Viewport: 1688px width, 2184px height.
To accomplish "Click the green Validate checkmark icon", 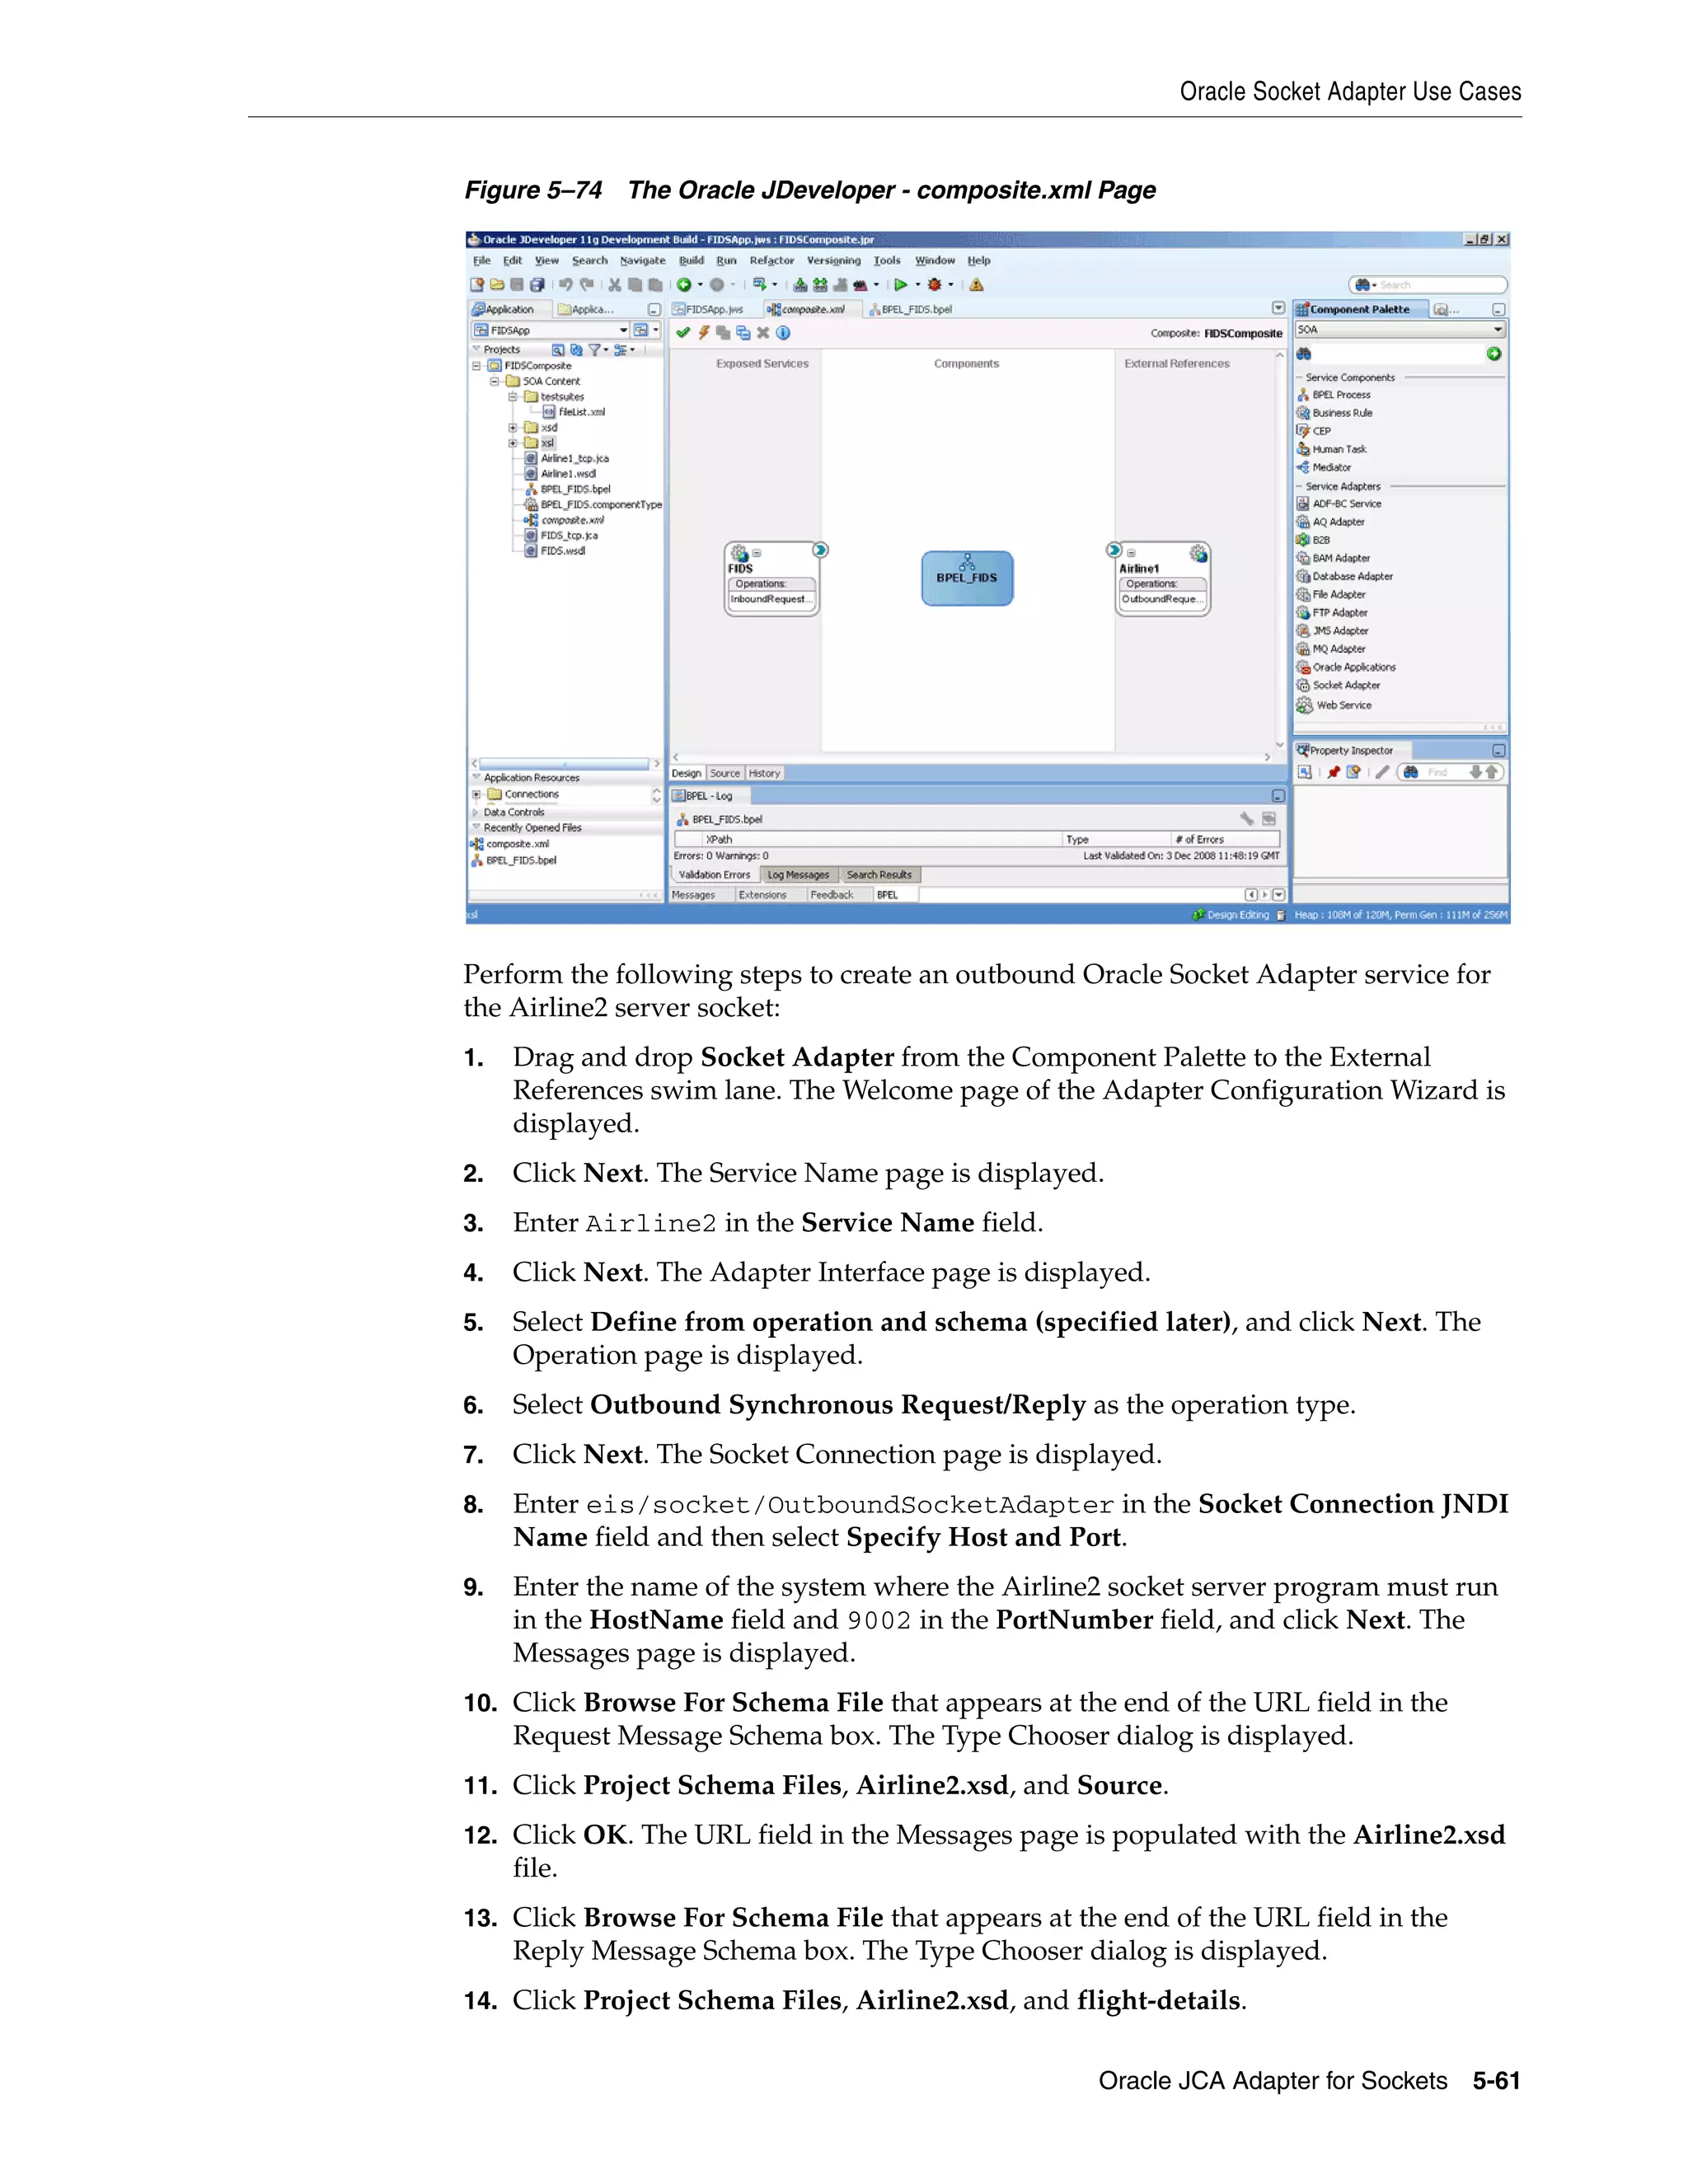I will click(x=683, y=333).
